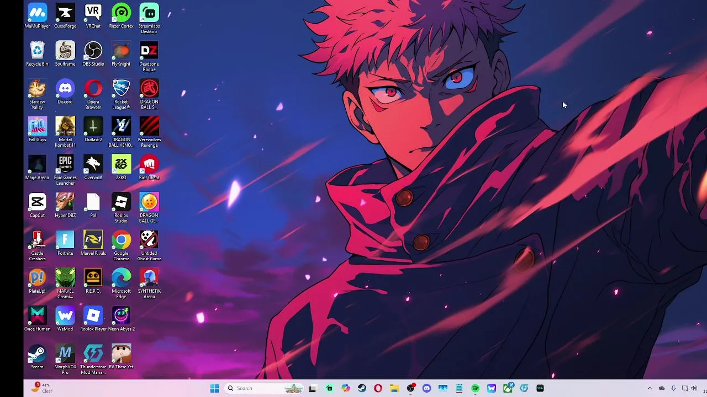The height and width of the screenshot is (397, 707).
Task: Open the Windows Start menu
Action: [x=214, y=388]
